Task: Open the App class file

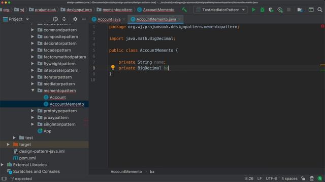Action: [x=47, y=131]
